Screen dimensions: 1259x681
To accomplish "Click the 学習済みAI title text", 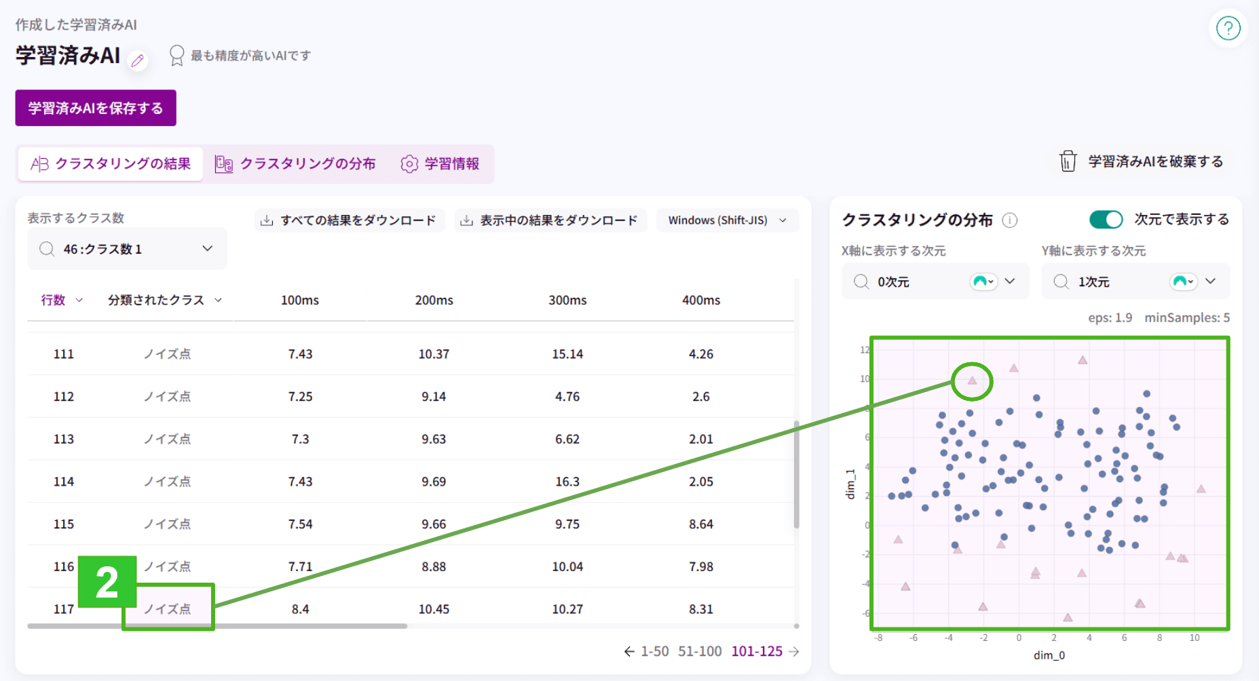I will 68,56.
